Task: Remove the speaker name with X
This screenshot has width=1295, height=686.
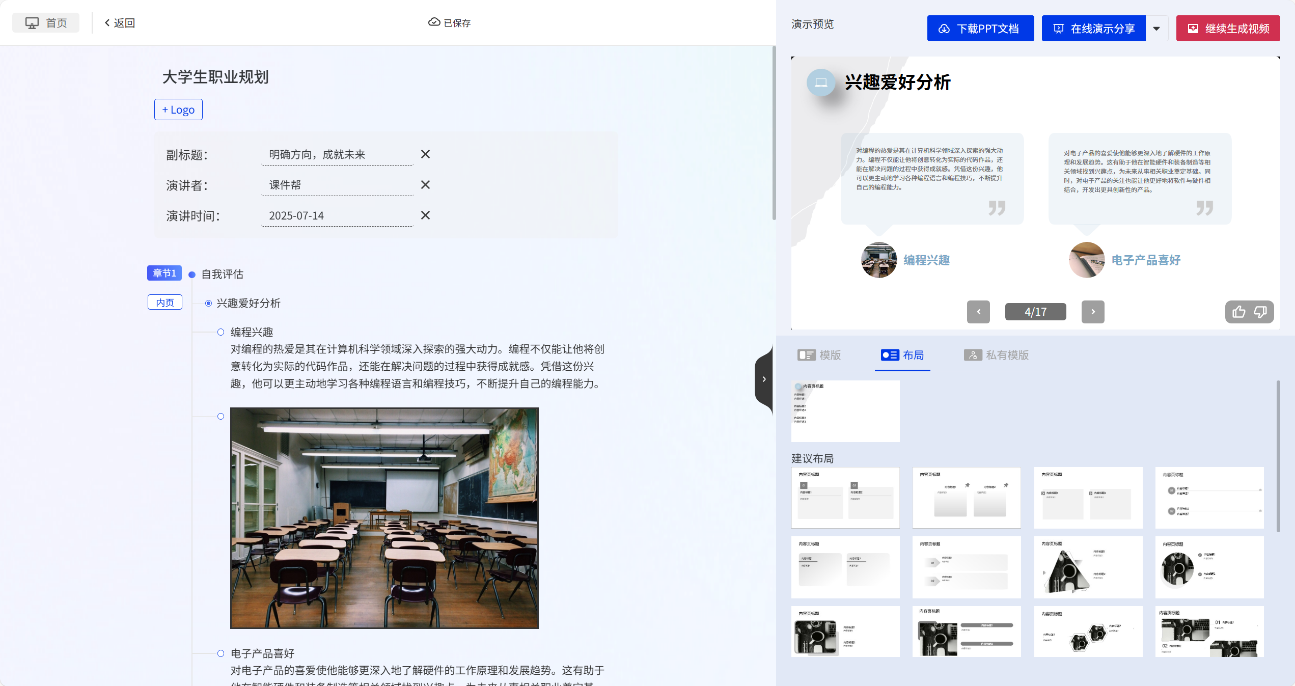Action: (425, 185)
